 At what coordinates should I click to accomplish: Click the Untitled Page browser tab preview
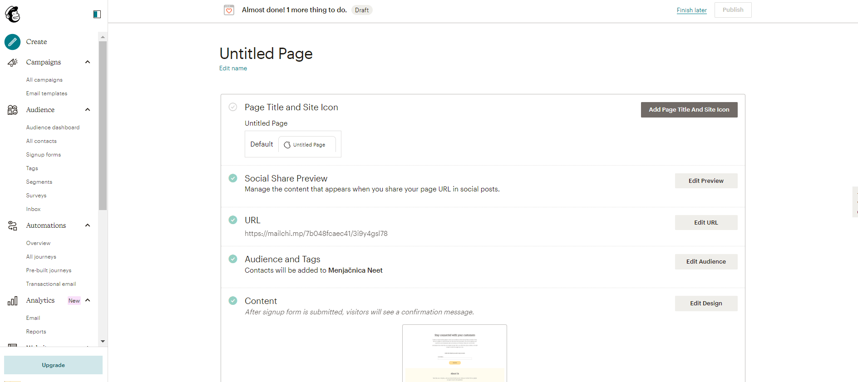click(307, 145)
